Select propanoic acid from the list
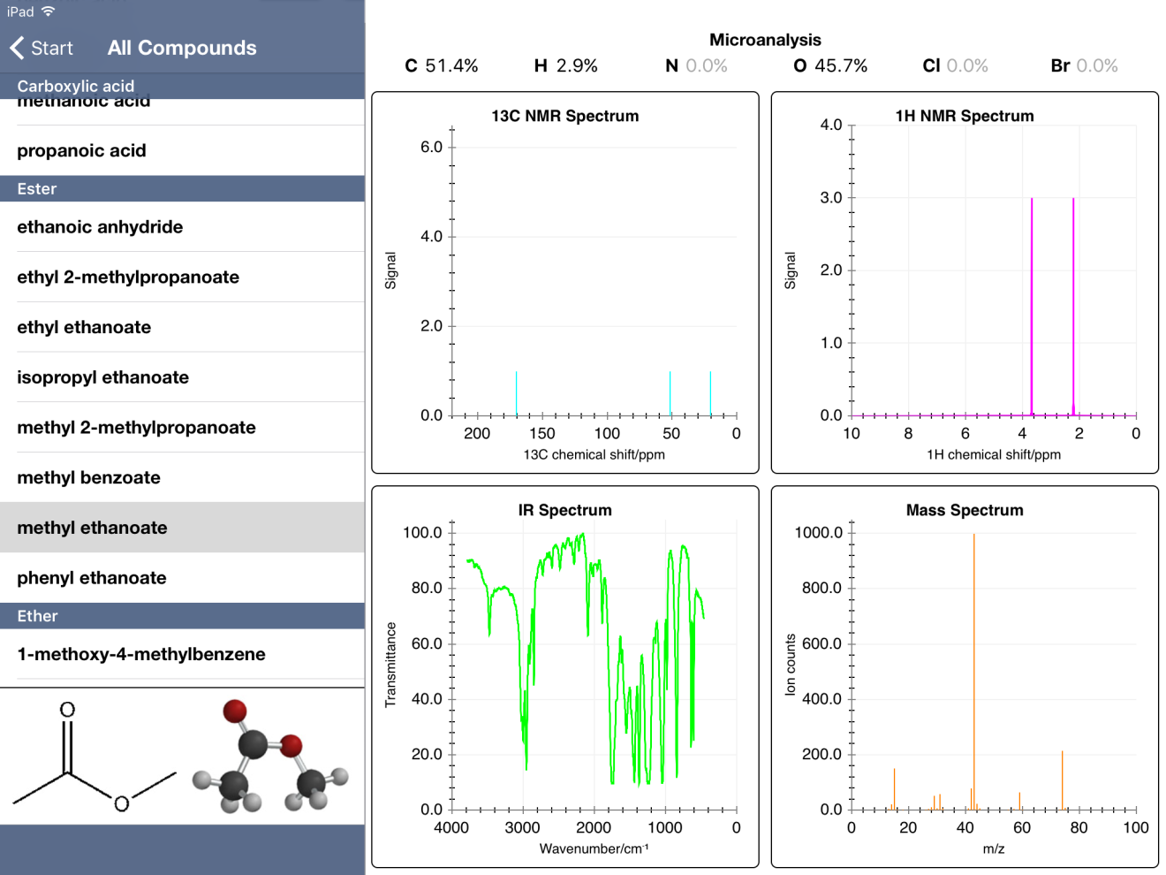 click(182, 151)
